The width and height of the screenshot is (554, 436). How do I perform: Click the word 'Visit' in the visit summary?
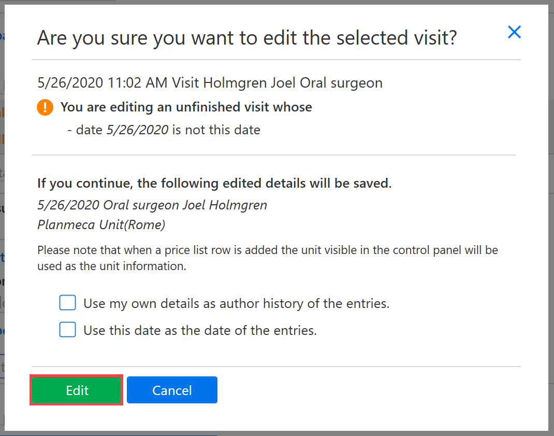(185, 83)
